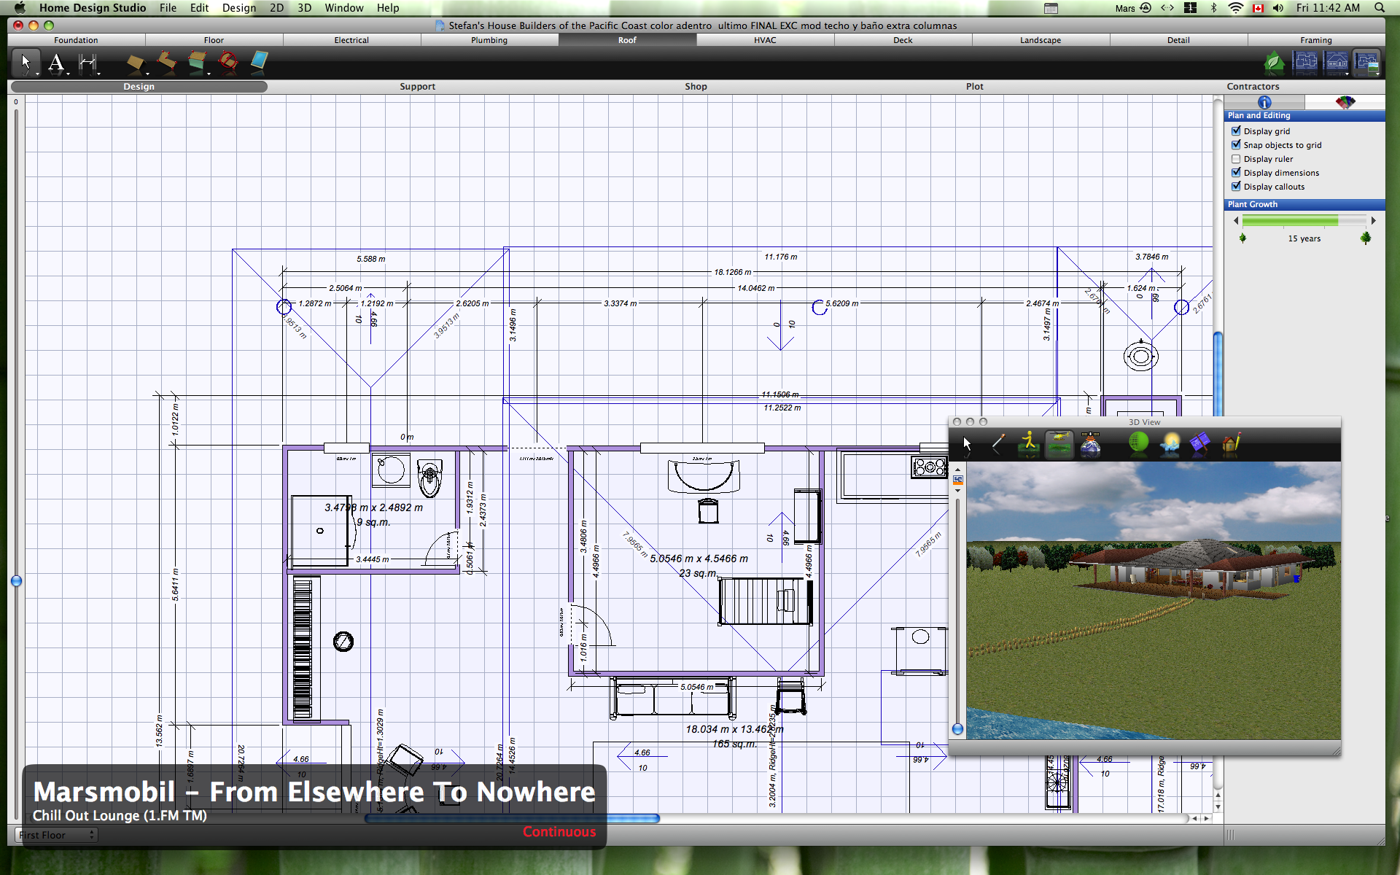Select the dimension measurement tool
This screenshot has width=1400, height=875.
pos(87,63)
